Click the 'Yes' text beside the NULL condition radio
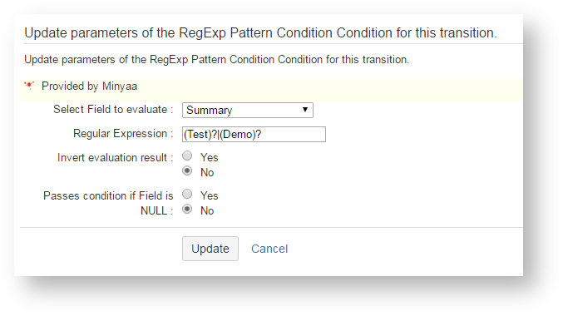This screenshot has width=563, height=316. (x=210, y=195)
